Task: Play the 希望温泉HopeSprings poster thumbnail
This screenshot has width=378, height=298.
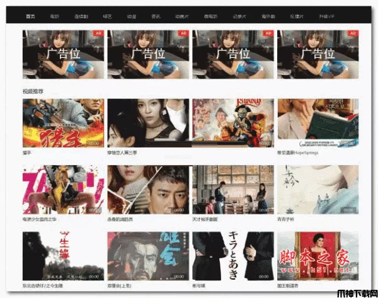Action: pos(318,123)
